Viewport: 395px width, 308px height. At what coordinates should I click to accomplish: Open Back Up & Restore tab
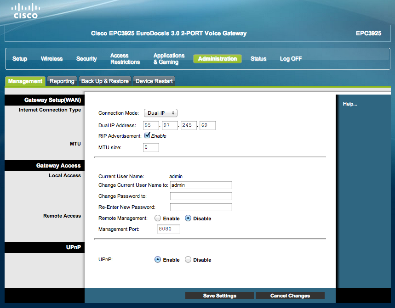coord(105,81)
